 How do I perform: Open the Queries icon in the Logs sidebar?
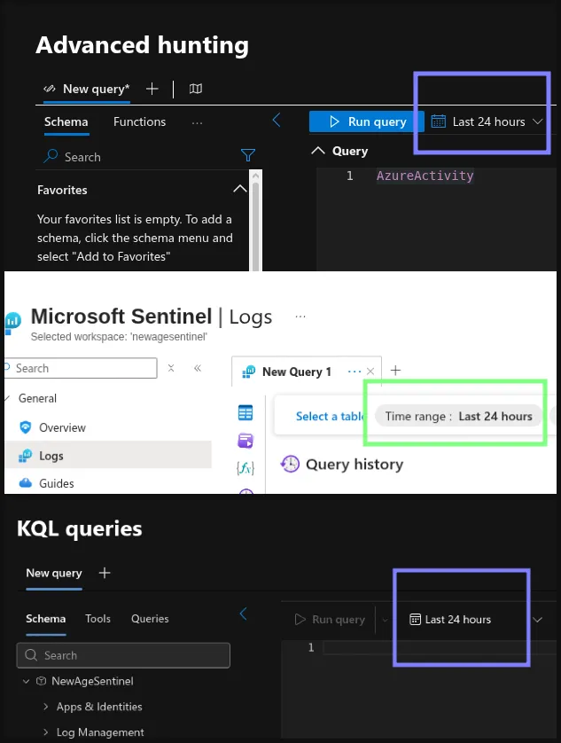(x=245, y=441)
